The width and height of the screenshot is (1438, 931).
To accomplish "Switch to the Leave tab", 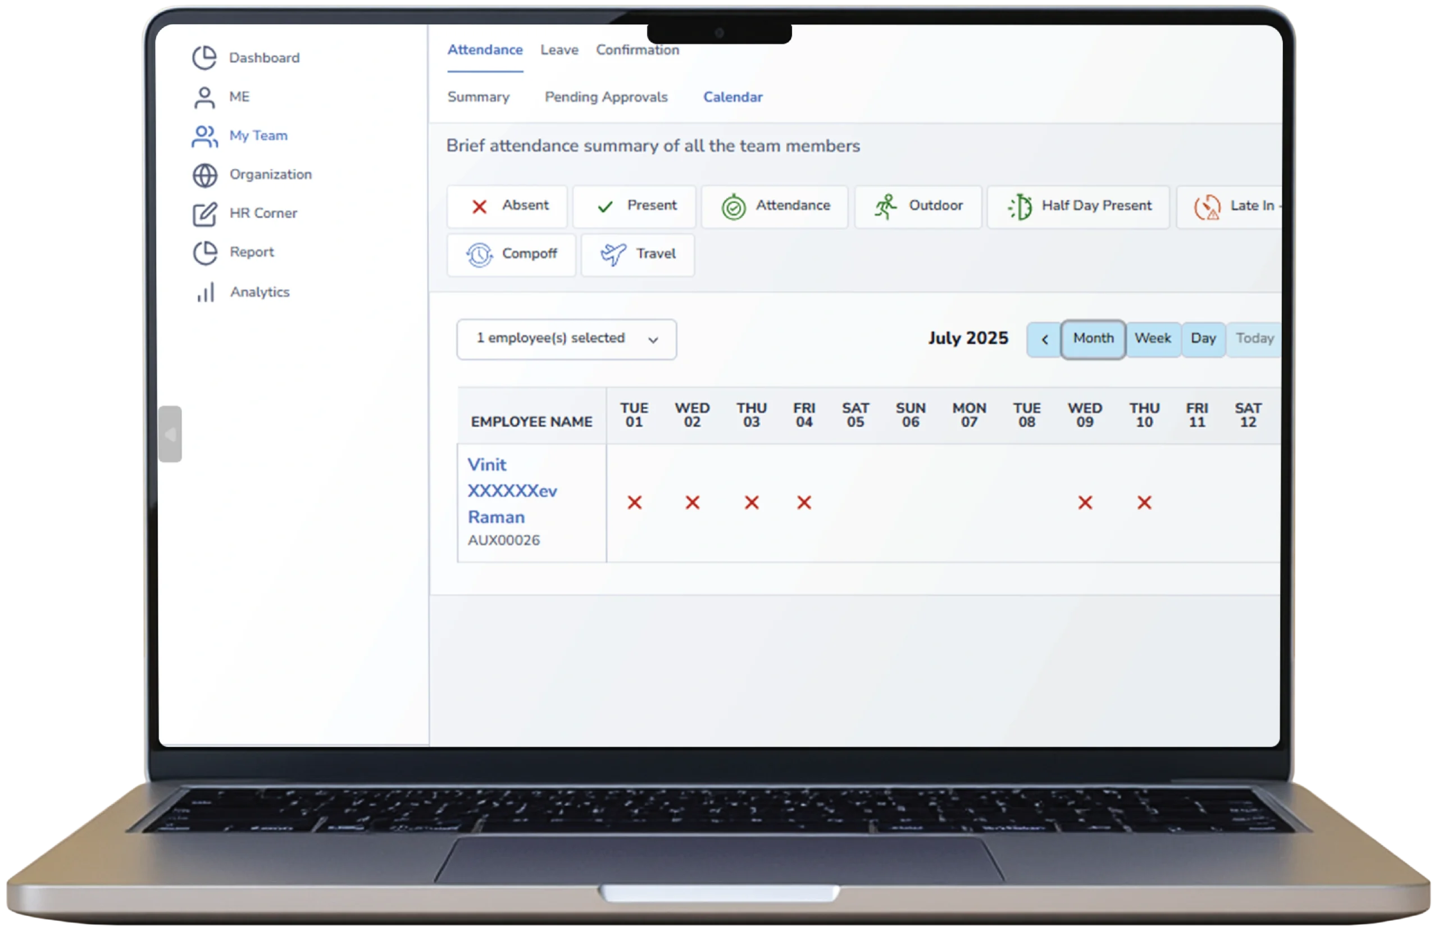I will (559, 50).
